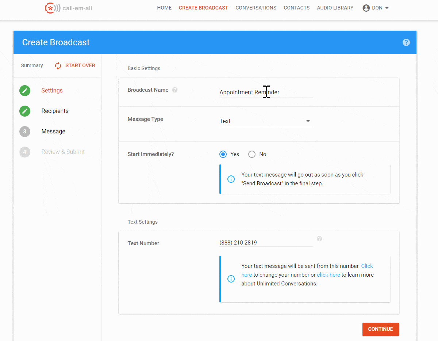This screenshot has width=438, height=341.
Task: Expand the DON account menu arrow
Action: click(387, 8)
